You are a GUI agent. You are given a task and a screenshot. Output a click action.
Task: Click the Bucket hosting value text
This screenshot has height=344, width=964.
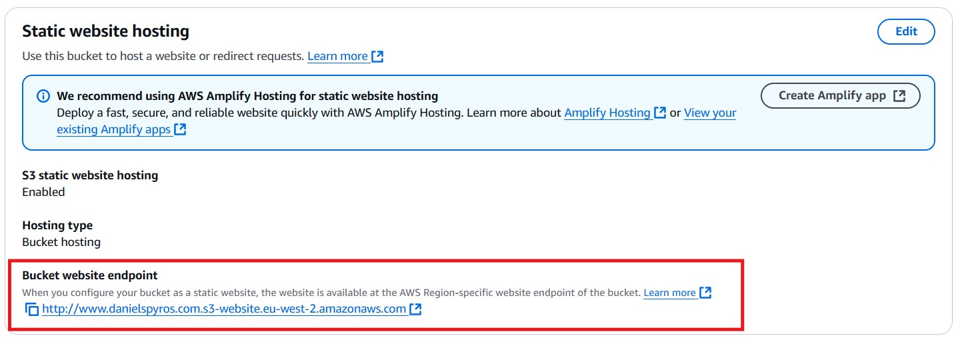pos(61,242)
